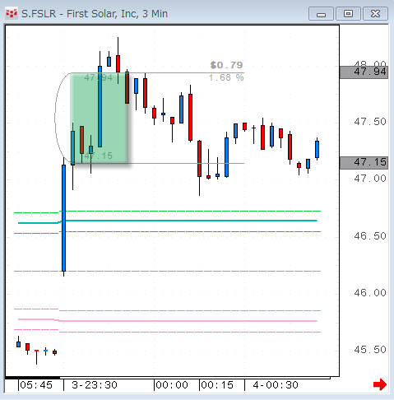
Task: Click the 47.94 label inside green box
Action: click(x=98, y=77)
